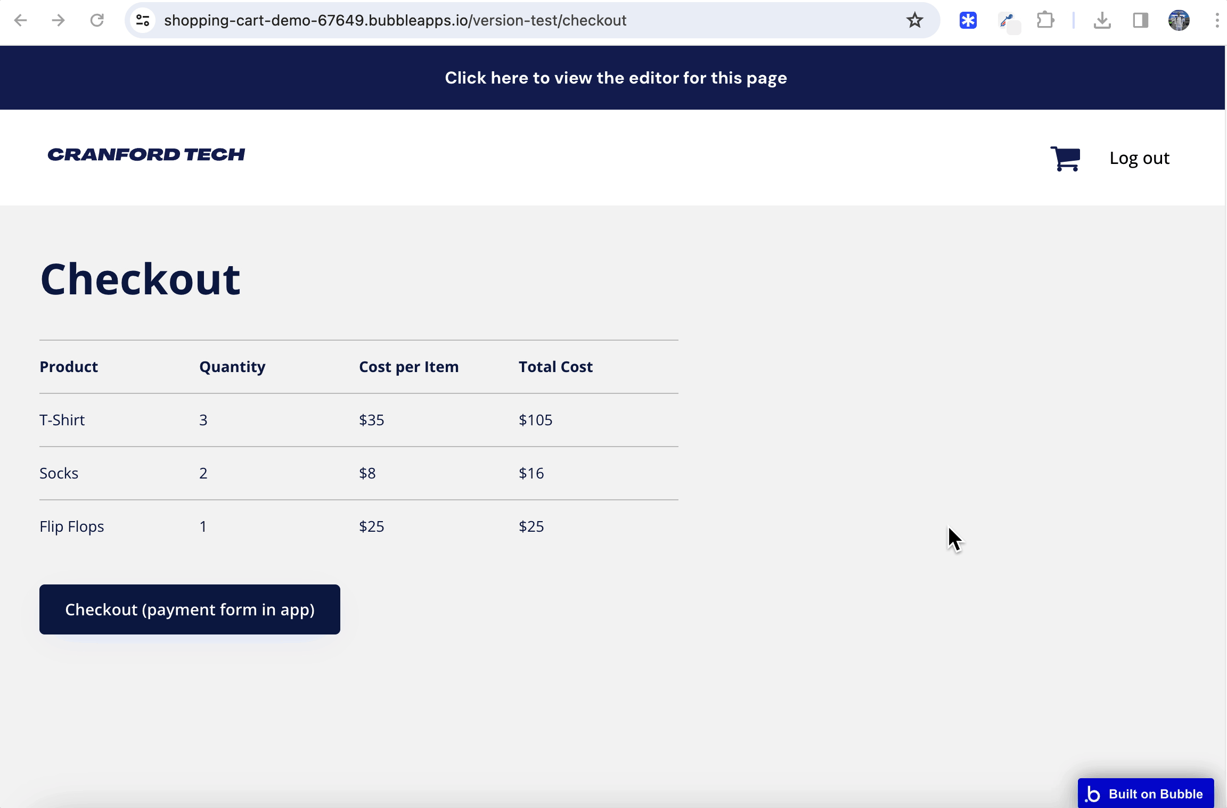
Task: Open the Extensions puzzle-piece menu
Action: 1045,20
